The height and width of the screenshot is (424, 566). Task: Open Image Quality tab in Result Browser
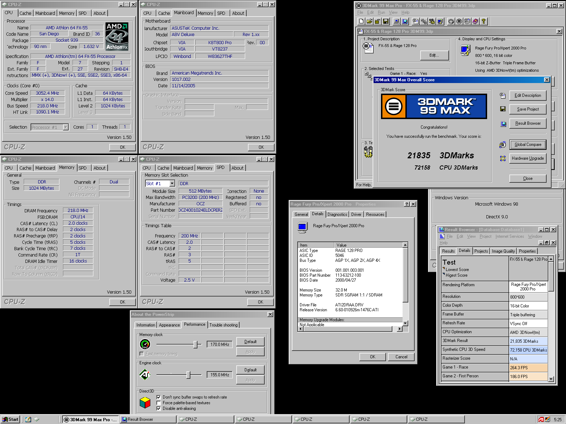(x=503, y=251)
